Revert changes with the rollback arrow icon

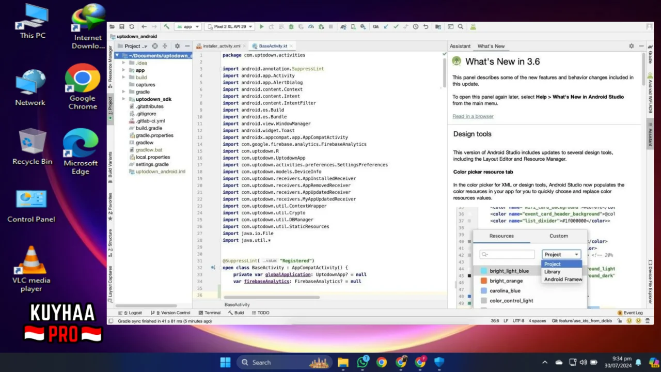pyautogui.click(x=426, y=26)
